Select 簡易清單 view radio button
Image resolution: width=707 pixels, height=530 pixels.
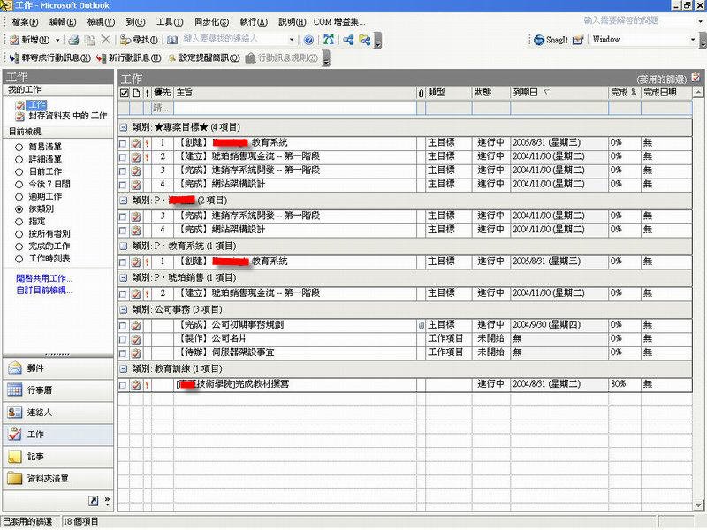[19, 147]
